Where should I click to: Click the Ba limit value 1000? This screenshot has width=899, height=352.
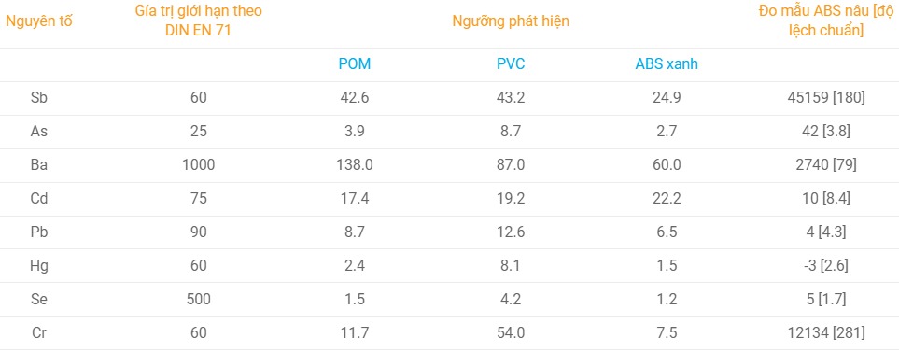tap(198, 165)
